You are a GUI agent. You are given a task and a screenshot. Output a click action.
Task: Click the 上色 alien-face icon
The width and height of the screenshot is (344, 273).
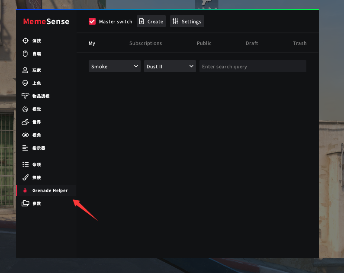coord(25,83)
